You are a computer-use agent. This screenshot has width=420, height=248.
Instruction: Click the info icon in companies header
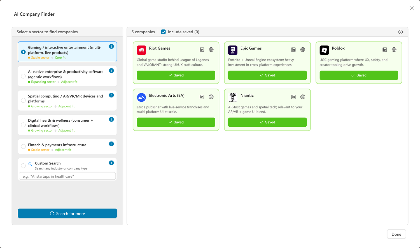click(401, 32)
